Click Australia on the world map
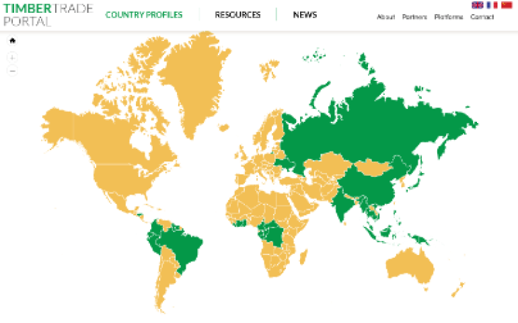518x323 pixels. coord(410,266)
